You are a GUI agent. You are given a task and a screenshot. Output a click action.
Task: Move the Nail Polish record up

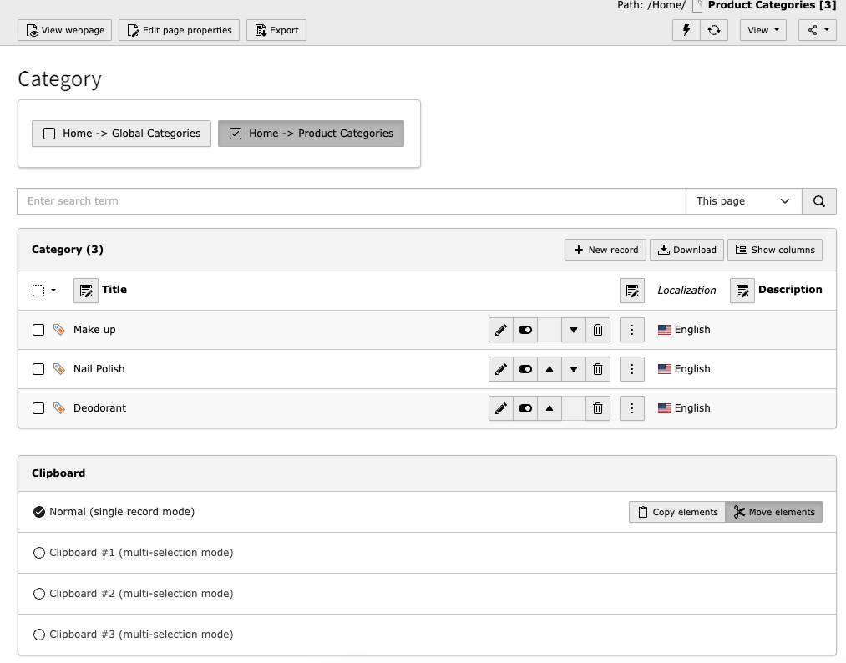(550, 369)
